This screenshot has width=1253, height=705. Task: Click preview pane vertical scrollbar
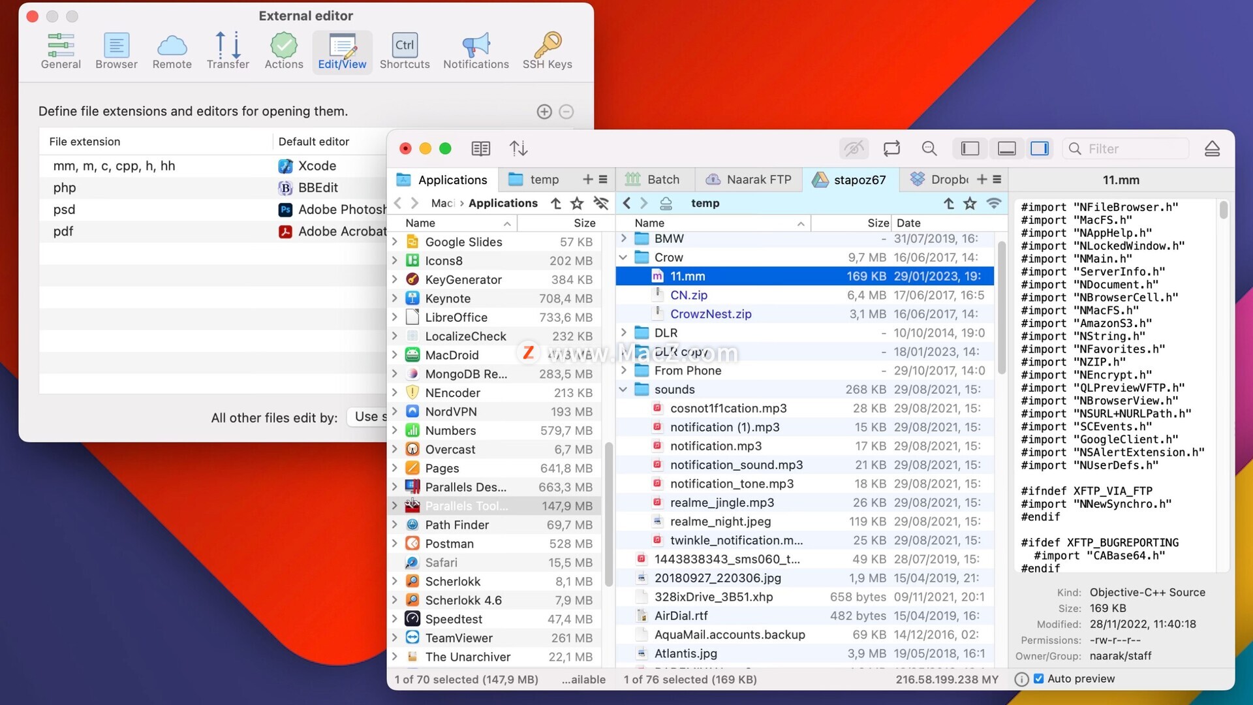point(1224,210)
